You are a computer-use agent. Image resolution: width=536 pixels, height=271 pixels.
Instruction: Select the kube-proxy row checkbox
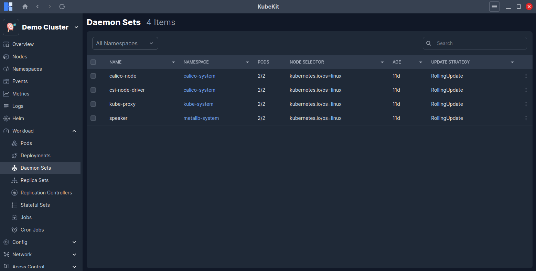(x=93, y=104)
